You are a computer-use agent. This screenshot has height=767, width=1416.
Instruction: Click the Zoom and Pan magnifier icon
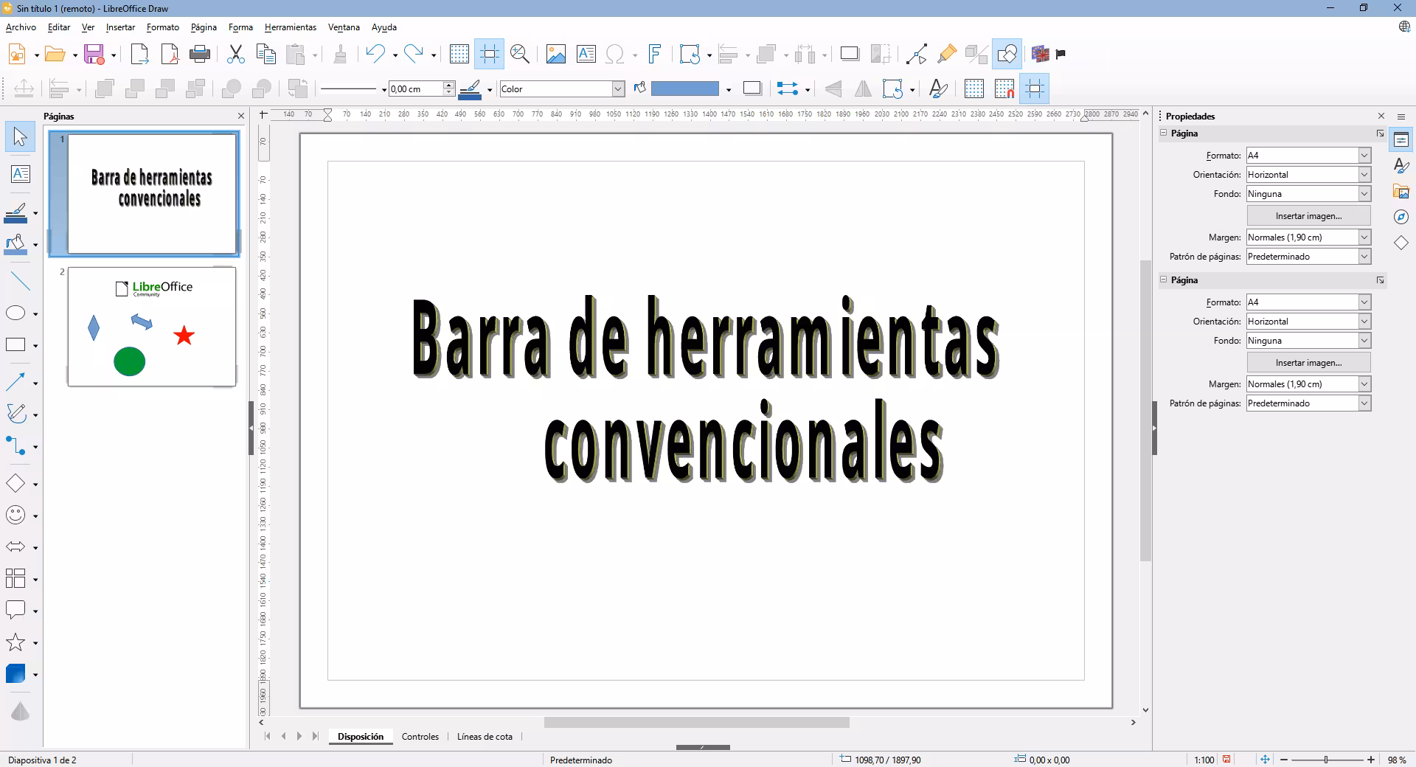pyautogui.click(x=520, y=54)
